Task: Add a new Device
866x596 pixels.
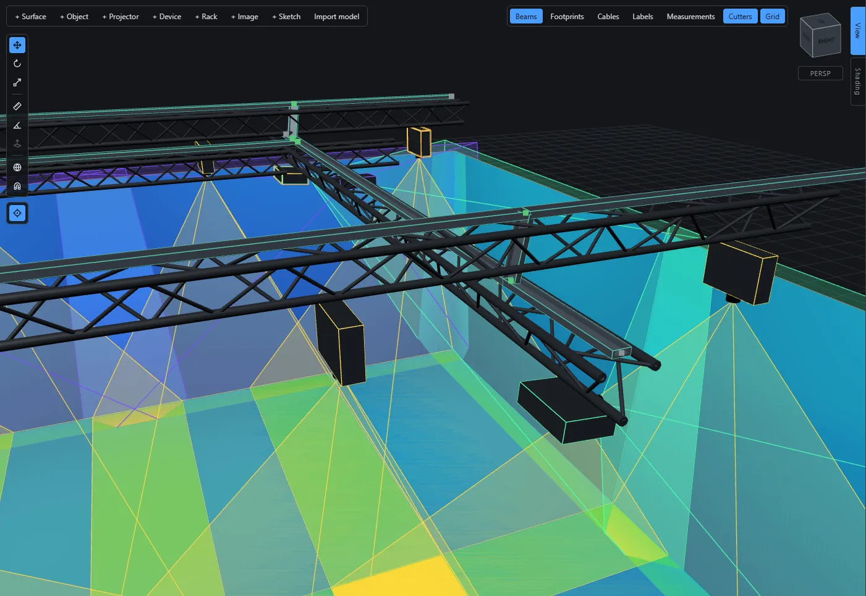Action: (x=167, y=17)
